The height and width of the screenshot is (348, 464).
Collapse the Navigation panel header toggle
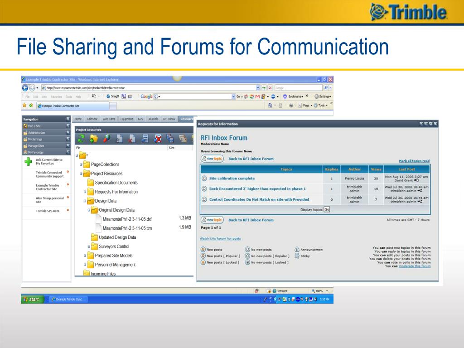point(68,119)
